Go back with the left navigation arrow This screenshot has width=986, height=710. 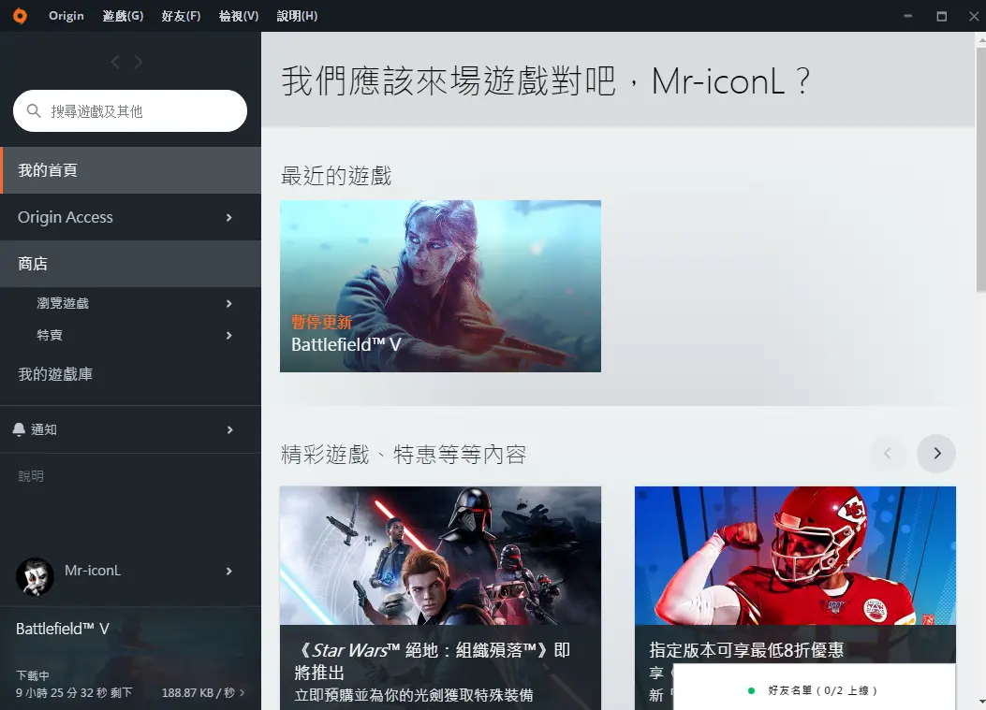(x=115, y=62)
